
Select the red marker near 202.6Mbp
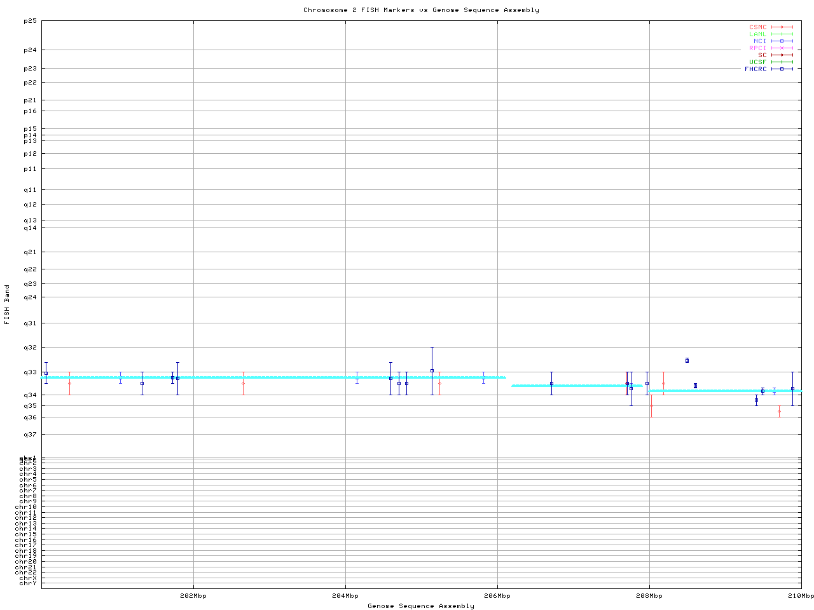click(243, 383)
